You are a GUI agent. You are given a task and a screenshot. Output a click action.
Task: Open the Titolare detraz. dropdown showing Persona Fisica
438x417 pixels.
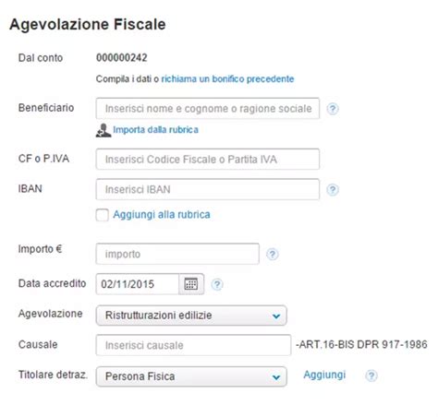191,376
